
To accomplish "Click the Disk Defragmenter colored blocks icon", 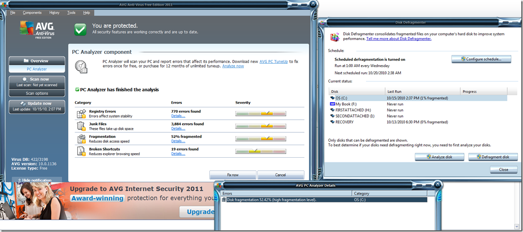I will [334, 37].
